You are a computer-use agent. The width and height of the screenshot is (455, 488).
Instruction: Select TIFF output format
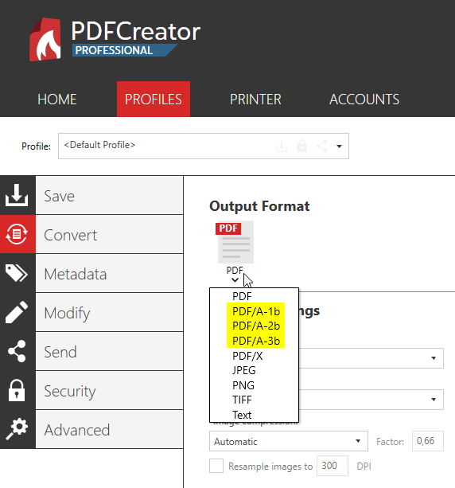pos(242,400)
